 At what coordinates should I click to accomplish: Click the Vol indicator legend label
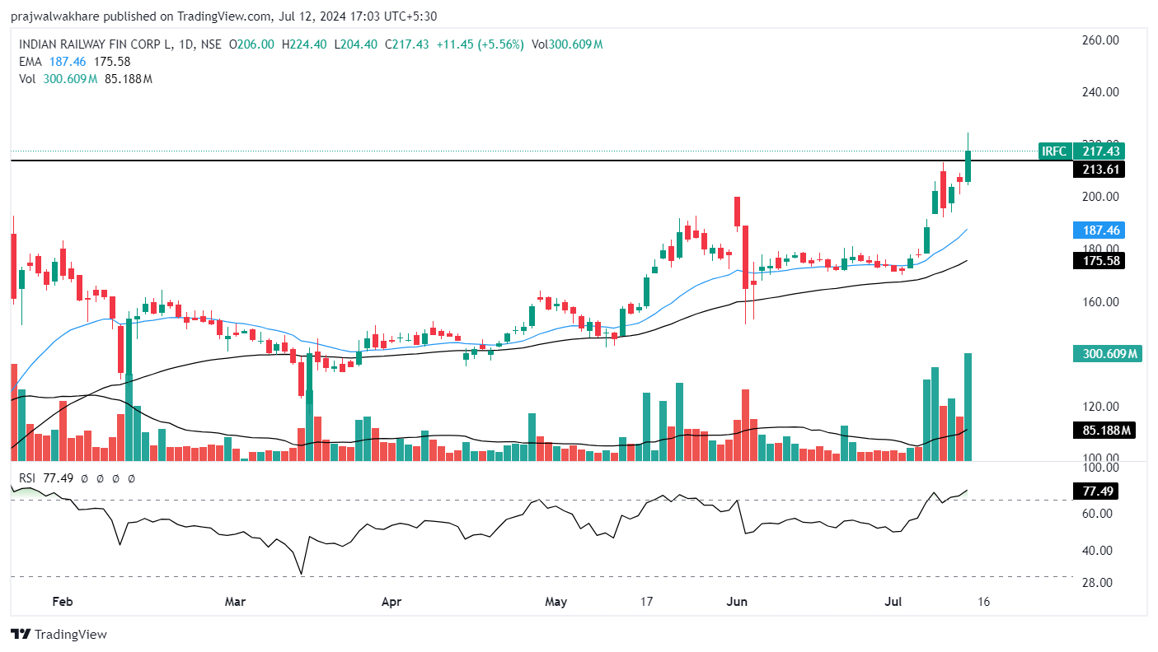click(28, 78)
